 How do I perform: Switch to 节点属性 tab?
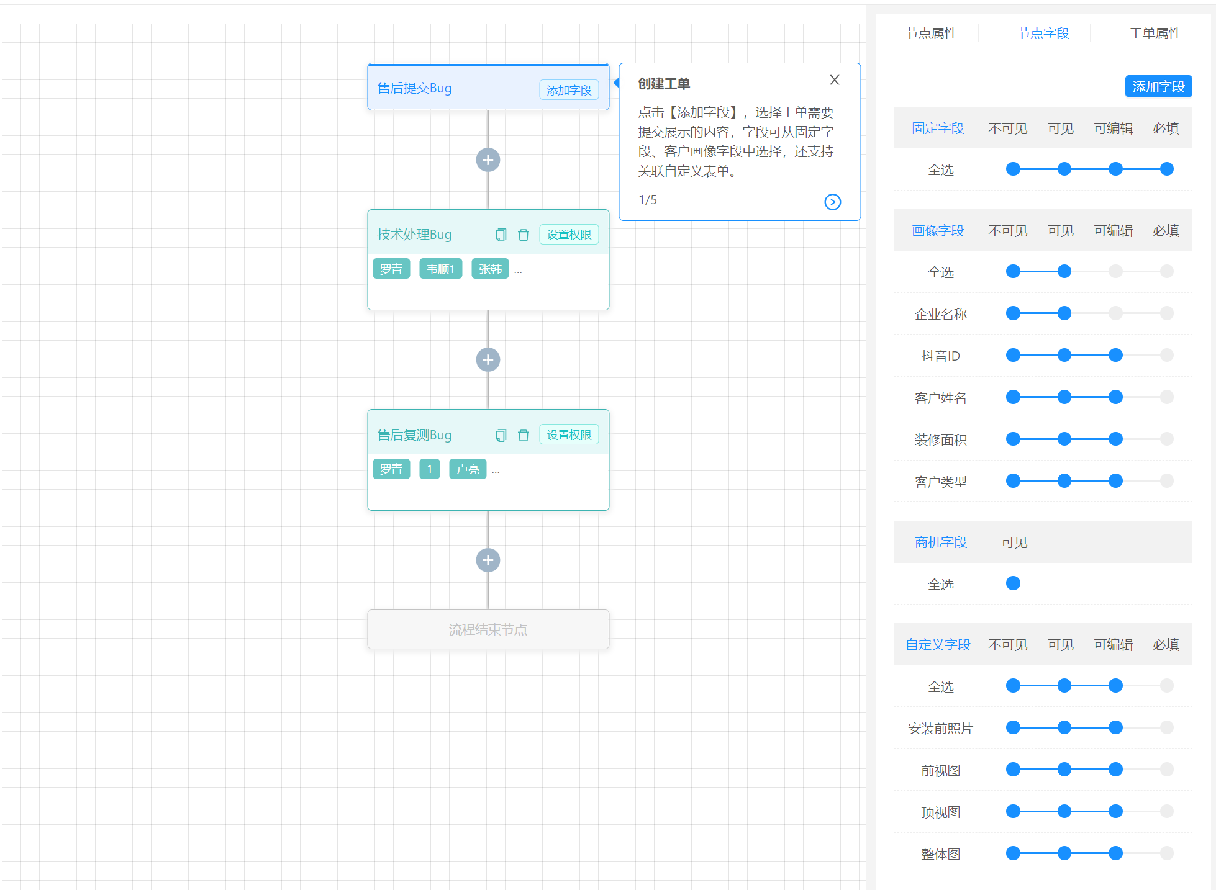point(931,34)
